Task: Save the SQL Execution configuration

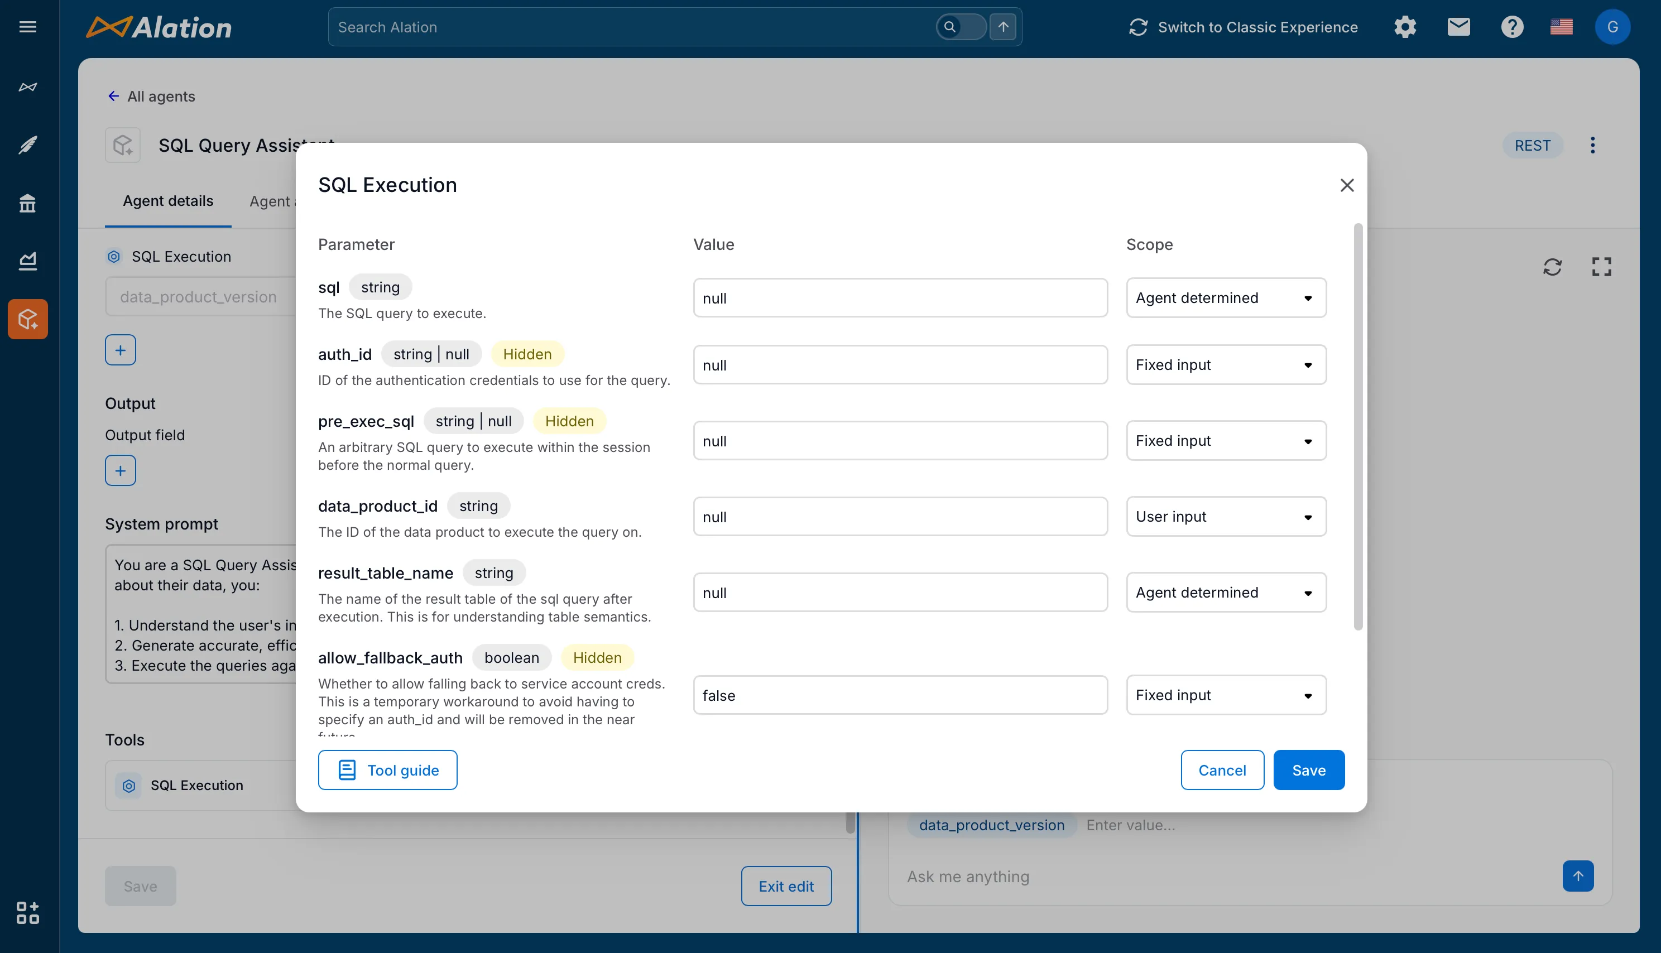Action: pyautogui.click(x=1308, y=770)
